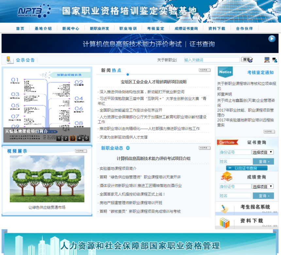Click the announcement board icon beside 公示公告
281x255 pixels.
point(10,60)
